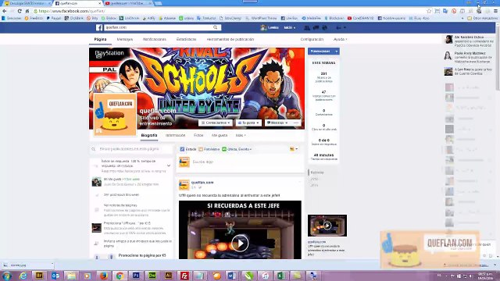Image resolution: width=500 pixels, height=281 pixels.
Task: Play the Si recuerdas a este jefe video
Action: pos(240,243)
